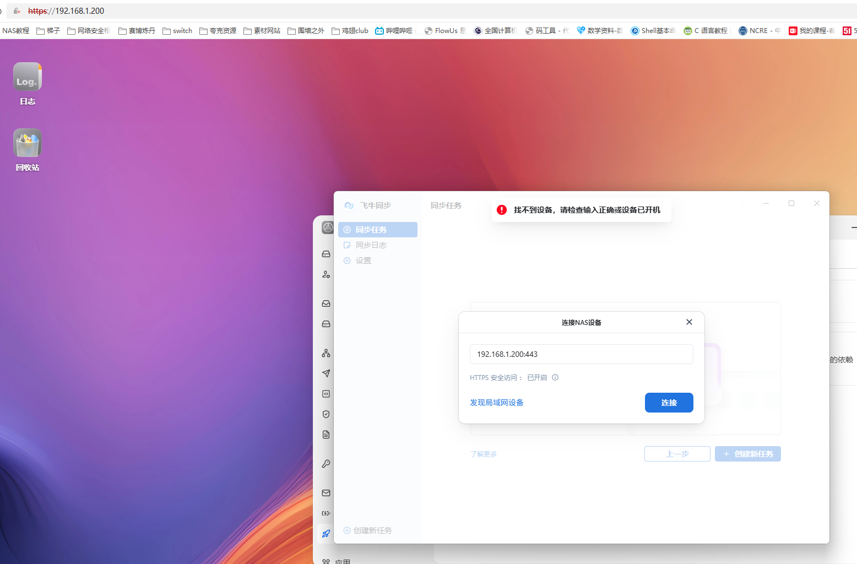Click the settings logo atop the back window sidebar

coord(328,227)
